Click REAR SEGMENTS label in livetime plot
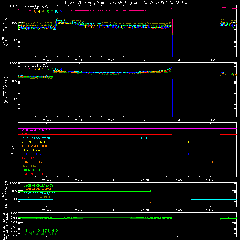The image size is (240, 240). point(40,234)
